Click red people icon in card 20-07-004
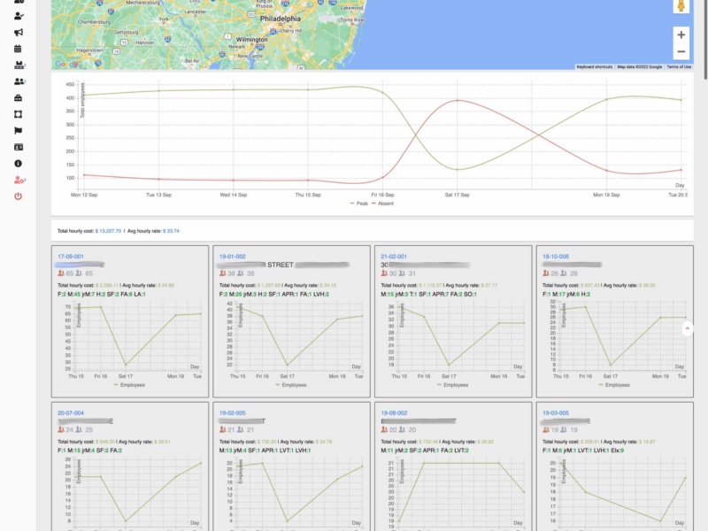708x531 pixels. (x=61, y=429)
